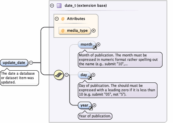
Task: Click the 'Day of publication' annotation
Action: [117, 90]
